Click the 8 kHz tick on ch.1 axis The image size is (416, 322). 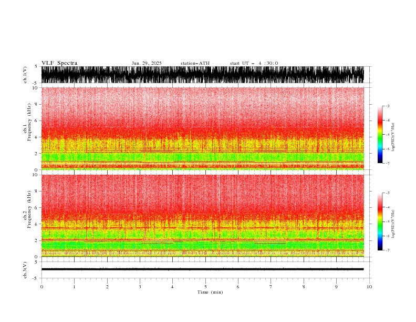click(36, 104)
